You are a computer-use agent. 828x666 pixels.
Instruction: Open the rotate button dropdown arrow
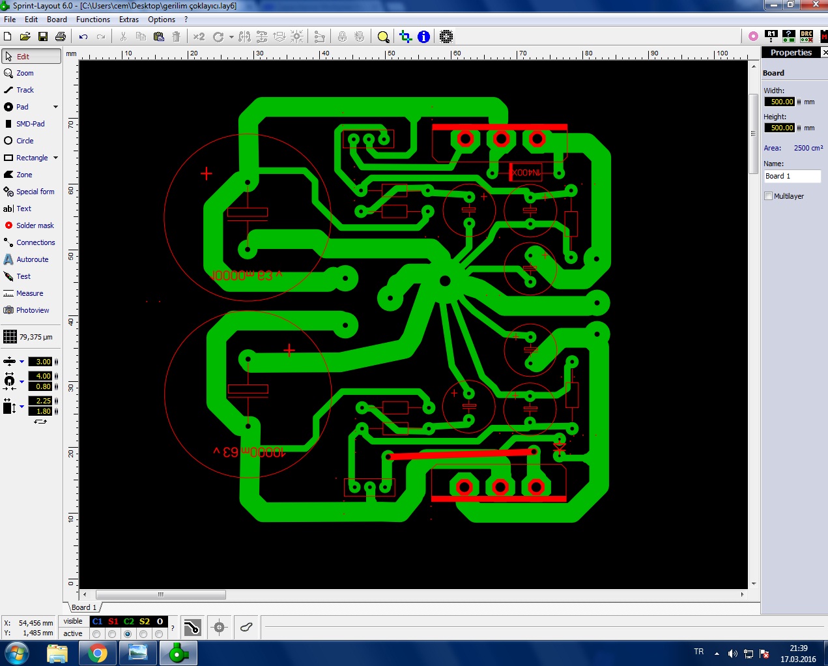[231, 37]
